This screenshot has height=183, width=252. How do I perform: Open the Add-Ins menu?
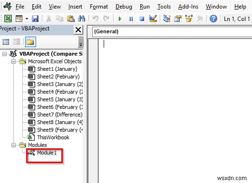(x=188, y=7)
